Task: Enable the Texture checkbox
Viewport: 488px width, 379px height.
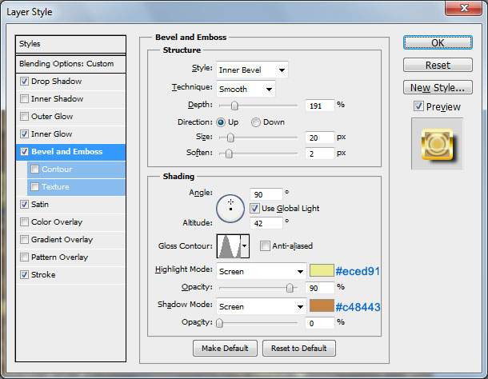Action: pyautogui.click(x=34, y=186)
